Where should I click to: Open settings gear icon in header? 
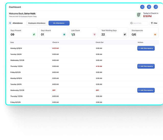149,7
